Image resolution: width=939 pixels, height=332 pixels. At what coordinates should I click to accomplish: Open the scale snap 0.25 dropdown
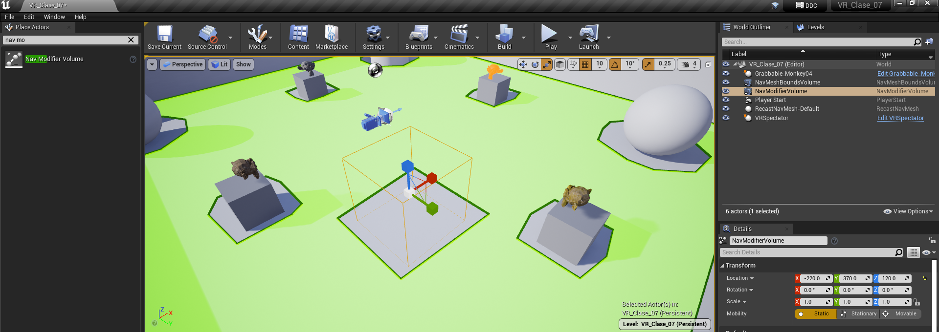(x=665, y=64)
